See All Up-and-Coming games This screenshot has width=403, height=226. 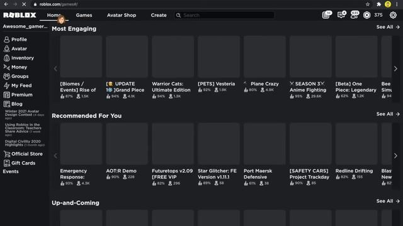click(x=388, y=201)
